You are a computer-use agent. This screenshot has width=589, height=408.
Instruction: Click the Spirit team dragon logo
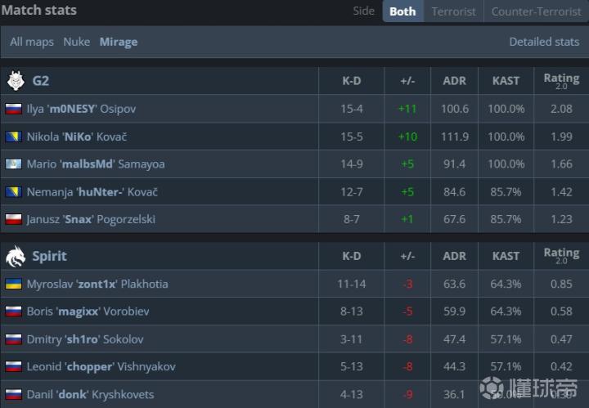(x=16, y=256)
